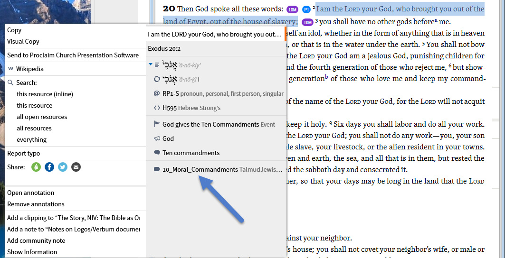This screenshot has width=505, height=258.
Task: Select the Exodus 20:2 reference item
Action: point(216,48)
